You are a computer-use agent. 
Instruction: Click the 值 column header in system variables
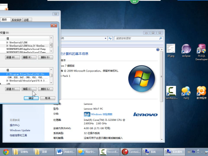click(27, 70)
